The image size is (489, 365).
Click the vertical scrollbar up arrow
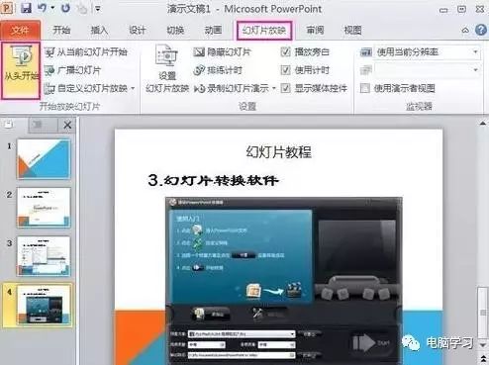[483, 124]
